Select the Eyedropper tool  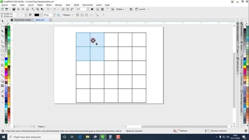tap(2, 92)
